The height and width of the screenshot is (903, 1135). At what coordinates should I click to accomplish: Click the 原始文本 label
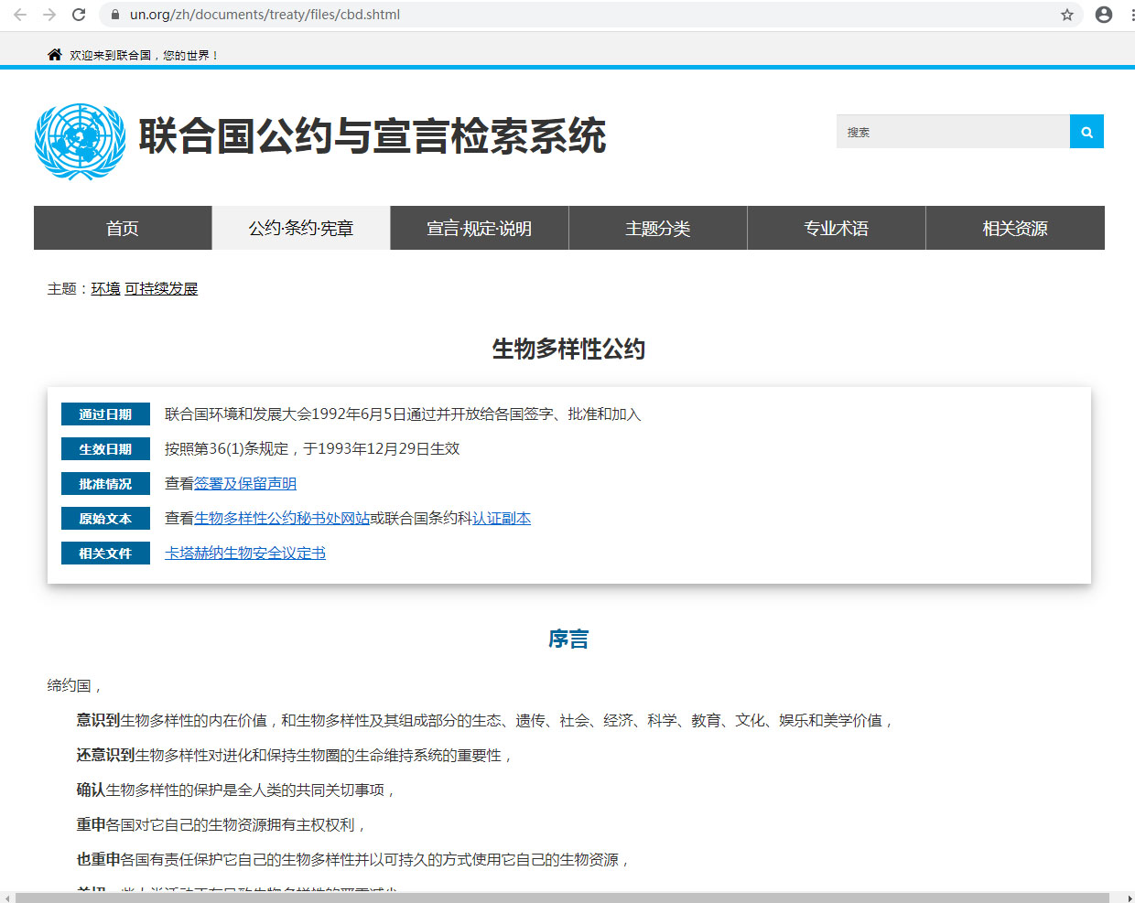[105, 519]
